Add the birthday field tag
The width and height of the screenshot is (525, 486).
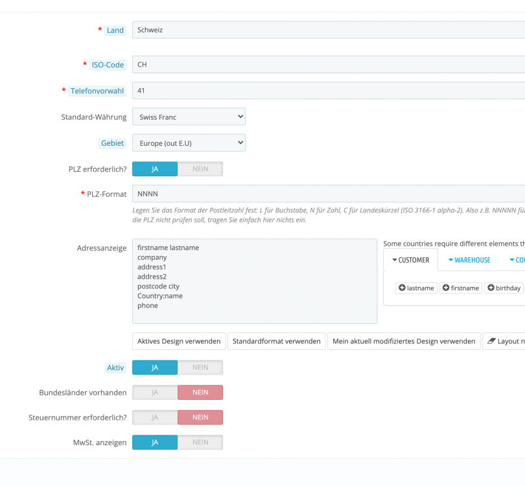point(504,288)
